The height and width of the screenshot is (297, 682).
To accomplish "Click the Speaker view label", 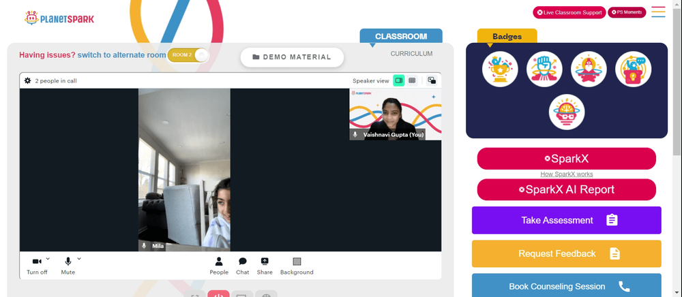I will pyautogui.click(x=370, y=81).
